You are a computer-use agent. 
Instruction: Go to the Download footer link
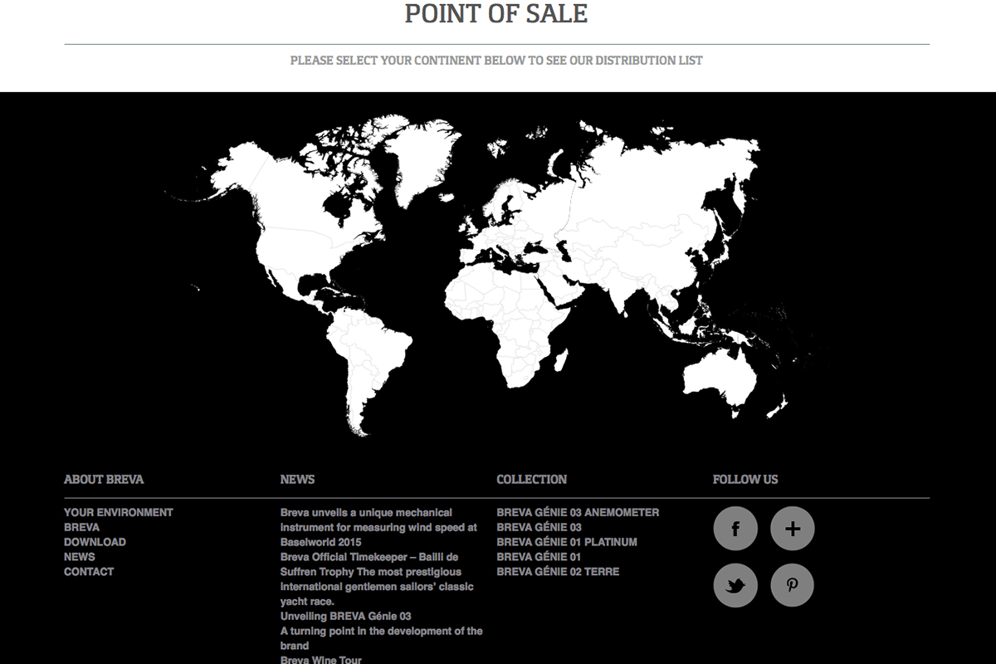pos(95,542)
